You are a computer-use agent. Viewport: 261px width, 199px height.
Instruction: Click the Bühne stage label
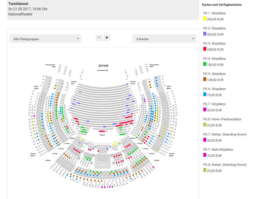103,66
